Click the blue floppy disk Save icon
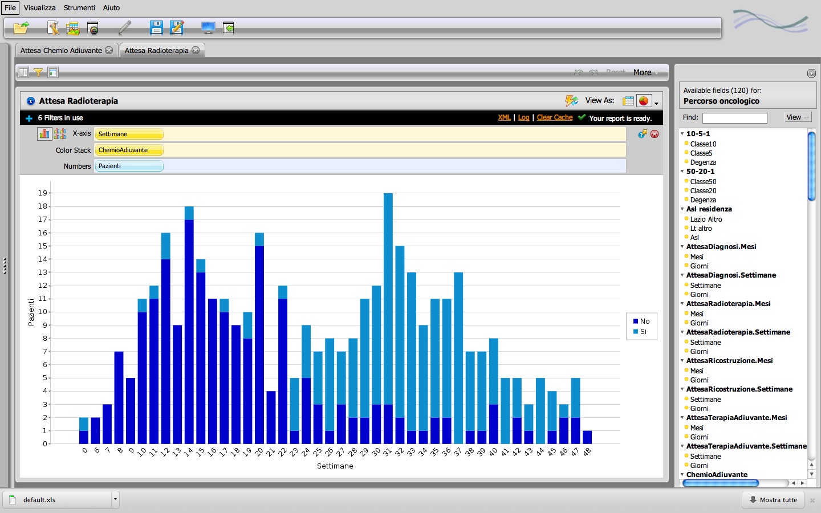 [x=156, y=27]
